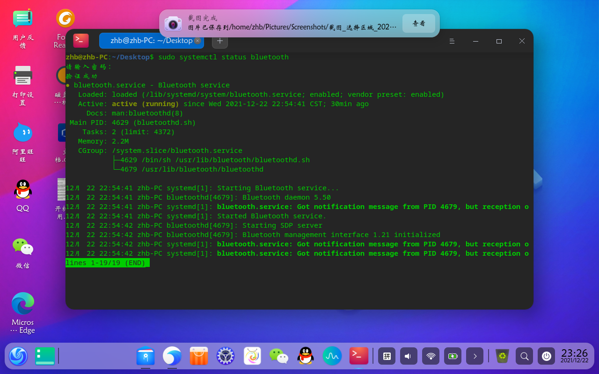Viewport: 599px width, 374px height.
Task: Open the Pinyin input method indicator
Action: pos(387,356)
